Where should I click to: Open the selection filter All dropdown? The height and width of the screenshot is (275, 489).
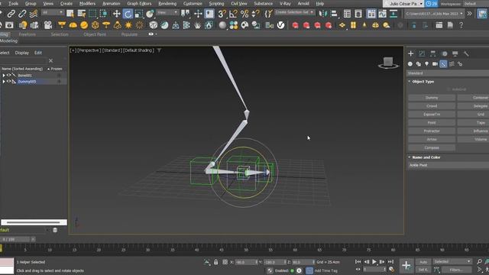53,12
